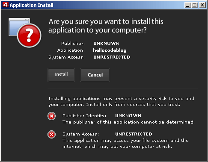Click the hellocodeblog application name
The height and width of the screenshot is (162, 208).
click(x=110, y=50)
